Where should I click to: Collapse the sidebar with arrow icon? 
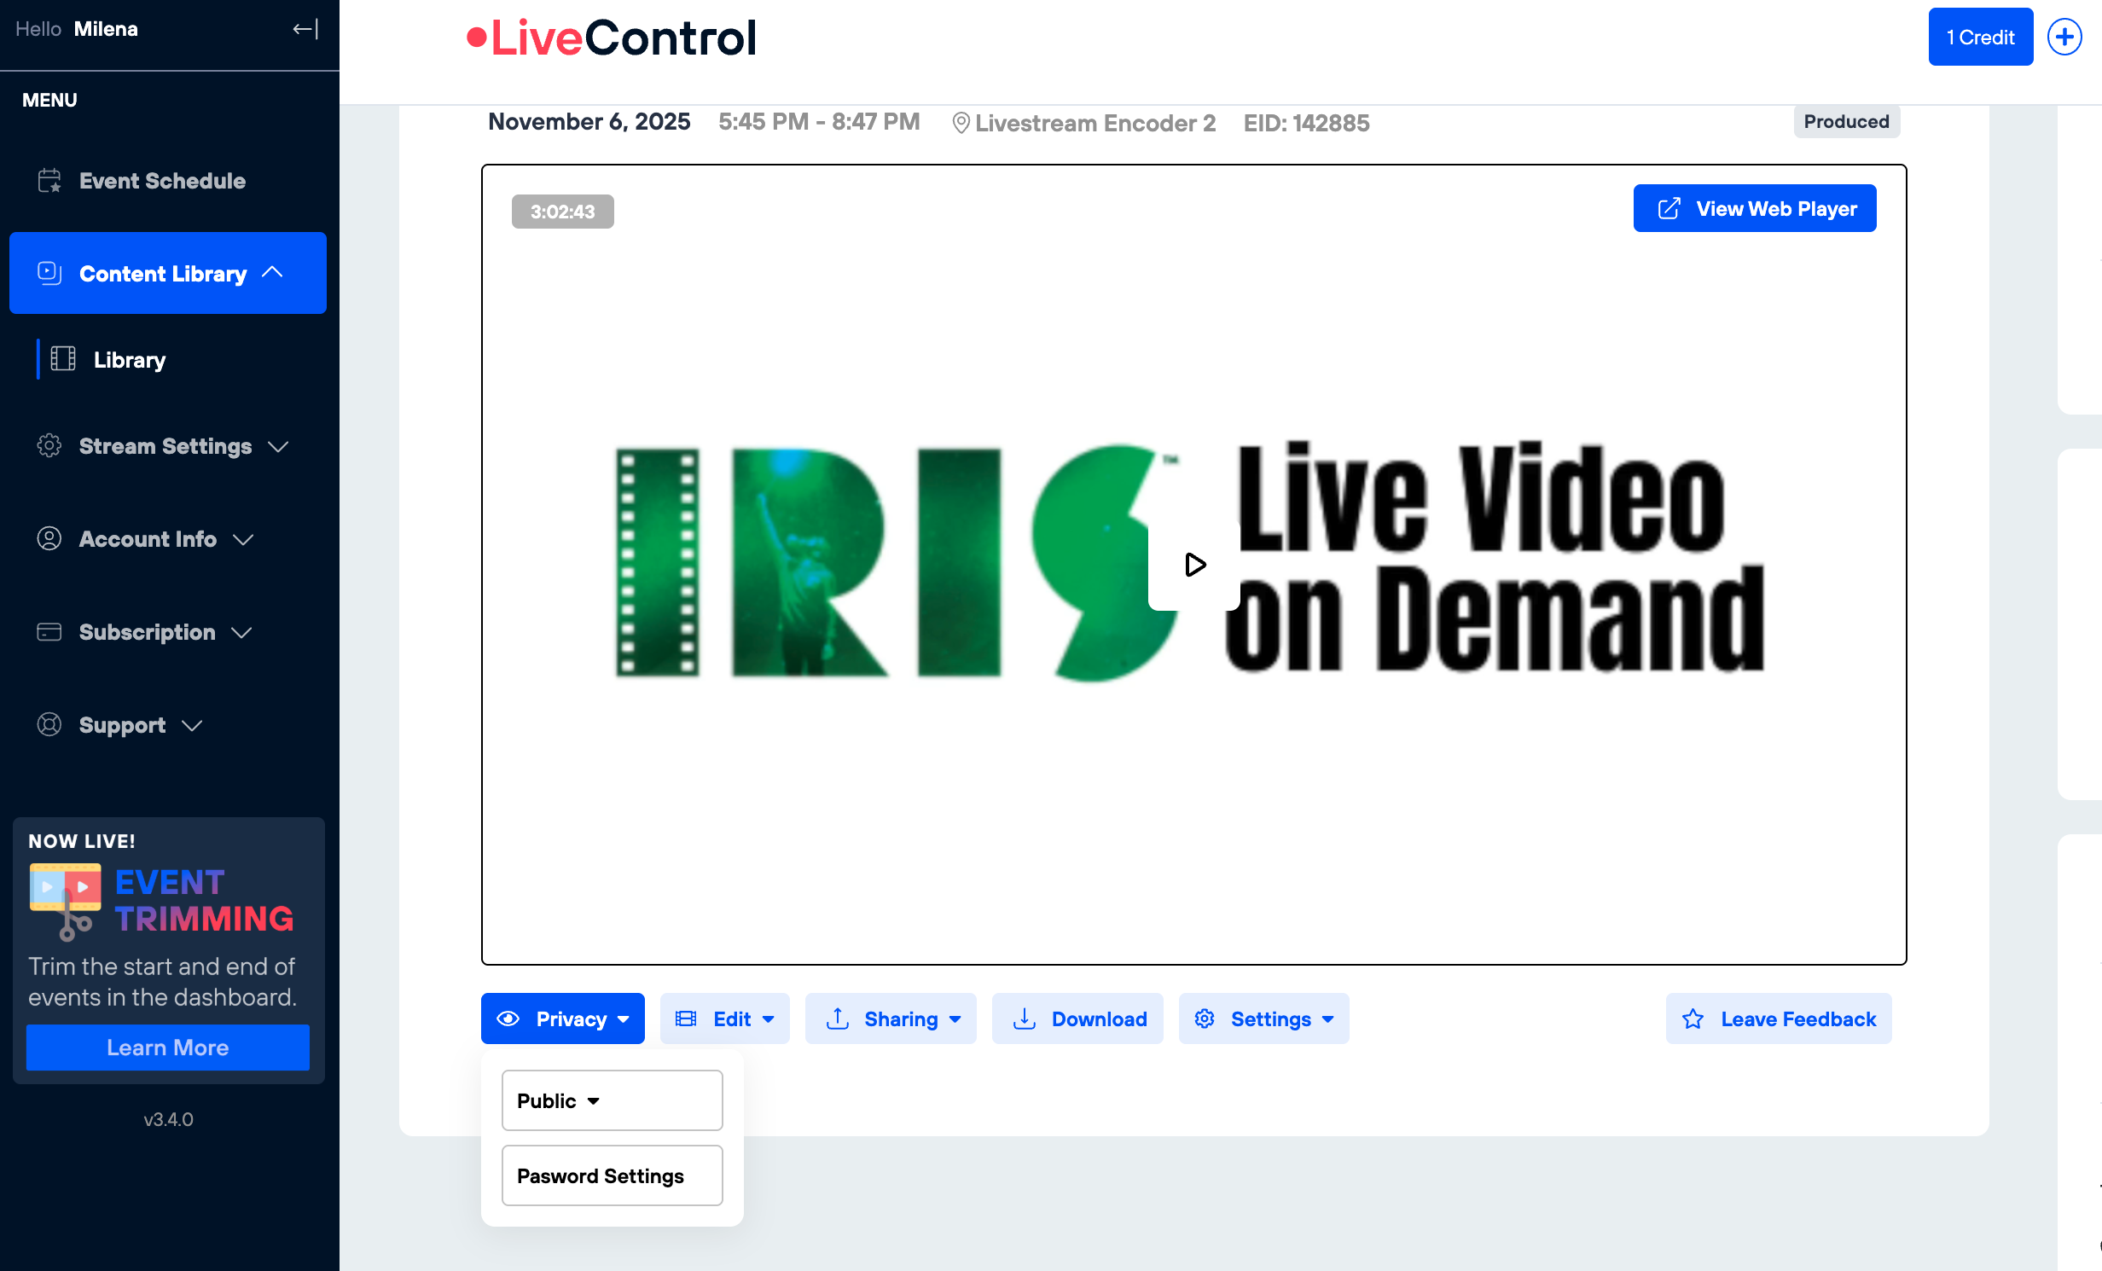click(x=305, y=29)
